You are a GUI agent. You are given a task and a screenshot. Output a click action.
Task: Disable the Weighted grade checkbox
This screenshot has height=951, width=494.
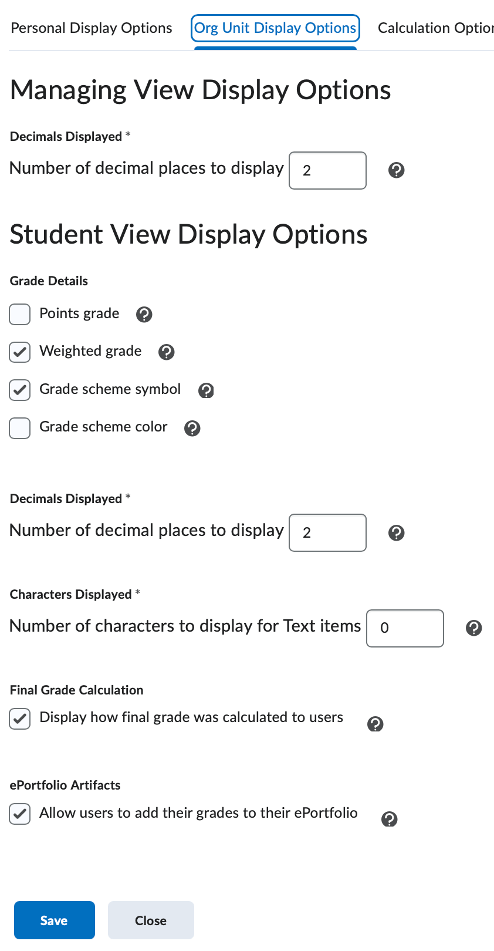19,352
